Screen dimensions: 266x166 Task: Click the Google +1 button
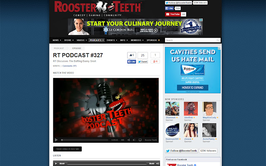(155, 61)
